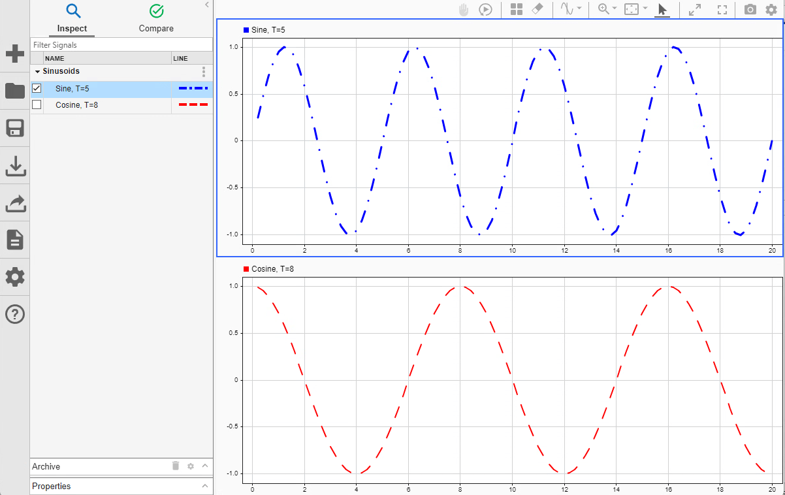Collapse the left panel chevron at top
This screenshot has height=495, width=785.
207,5
